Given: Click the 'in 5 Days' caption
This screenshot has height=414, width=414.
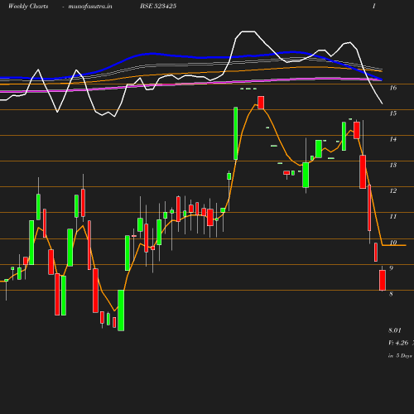Looking at the screenshot, I should 400,356.
